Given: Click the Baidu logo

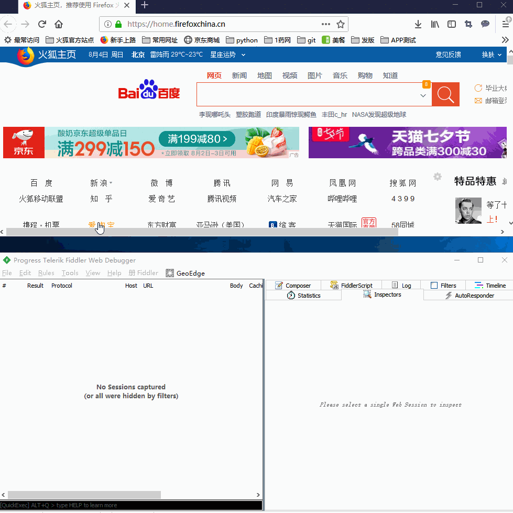Looking at the screenshot, I should (149, 90).
